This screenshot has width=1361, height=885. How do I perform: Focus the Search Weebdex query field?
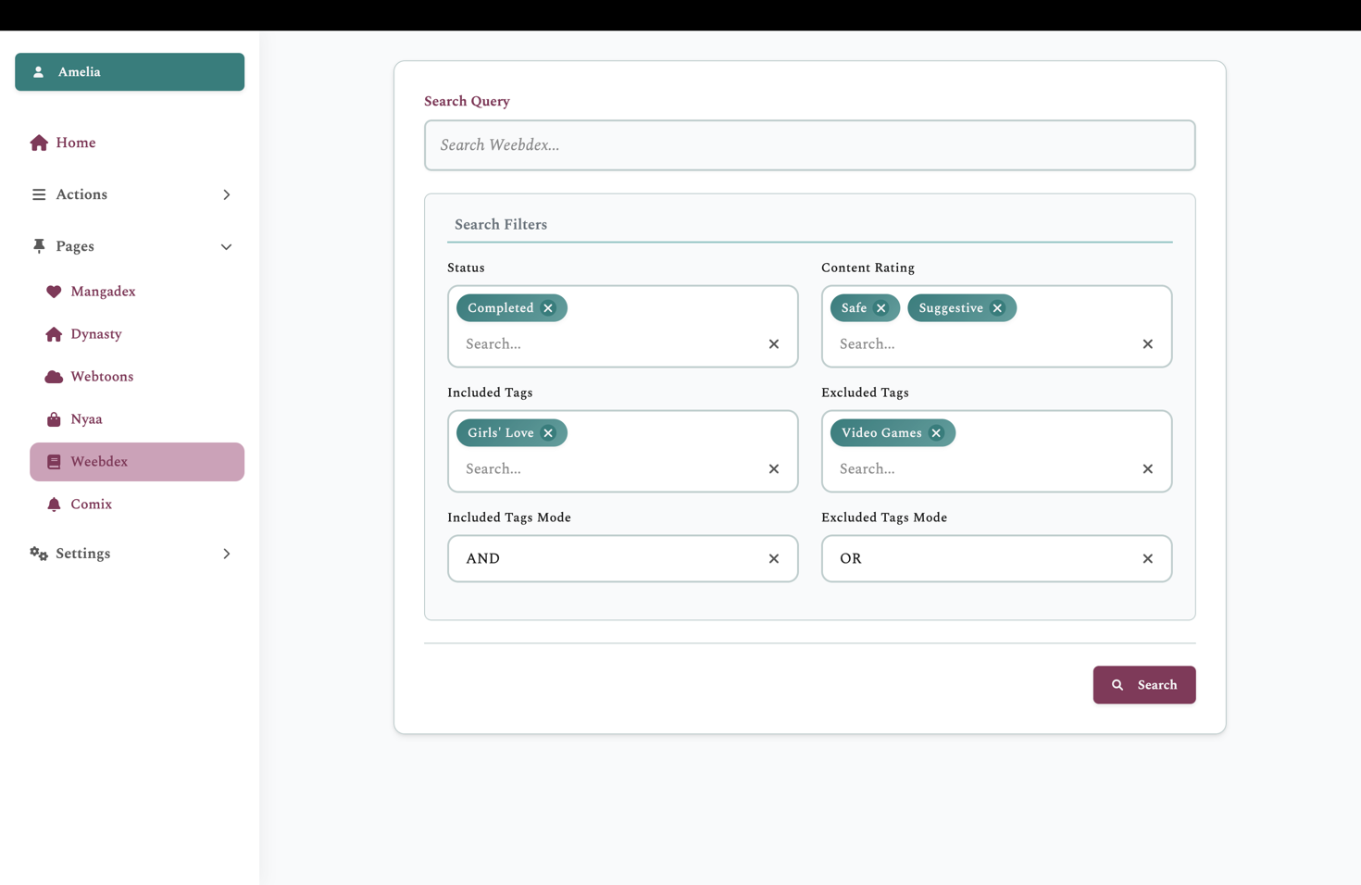coord(809,145)
